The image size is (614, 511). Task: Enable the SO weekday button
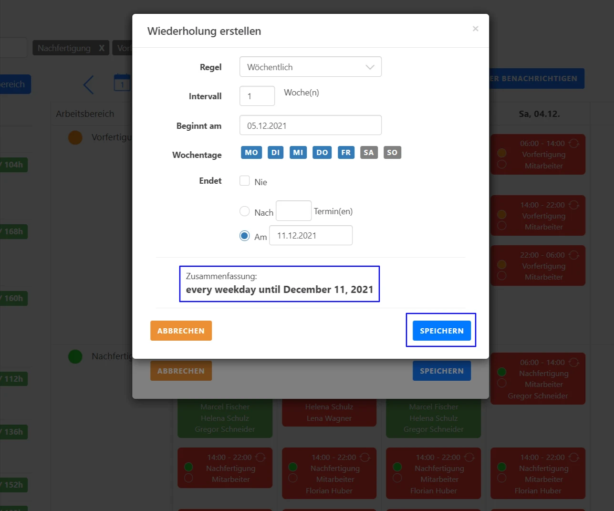[x=392, y=153]
